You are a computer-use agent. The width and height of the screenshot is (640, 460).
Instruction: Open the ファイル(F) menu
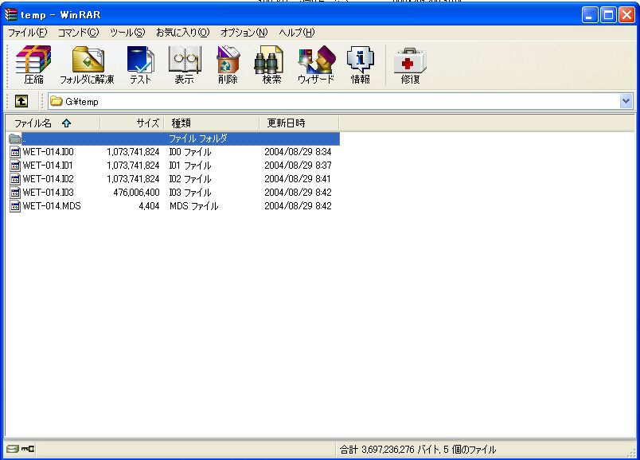pos(28,33)
